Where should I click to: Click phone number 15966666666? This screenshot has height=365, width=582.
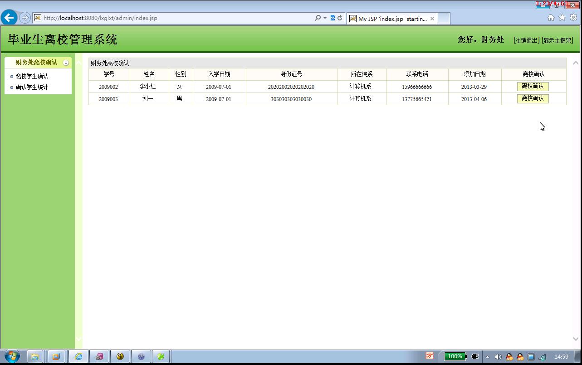417,87
